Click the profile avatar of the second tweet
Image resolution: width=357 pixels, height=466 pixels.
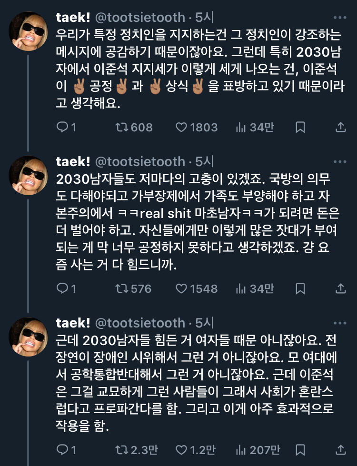point(29,176)
